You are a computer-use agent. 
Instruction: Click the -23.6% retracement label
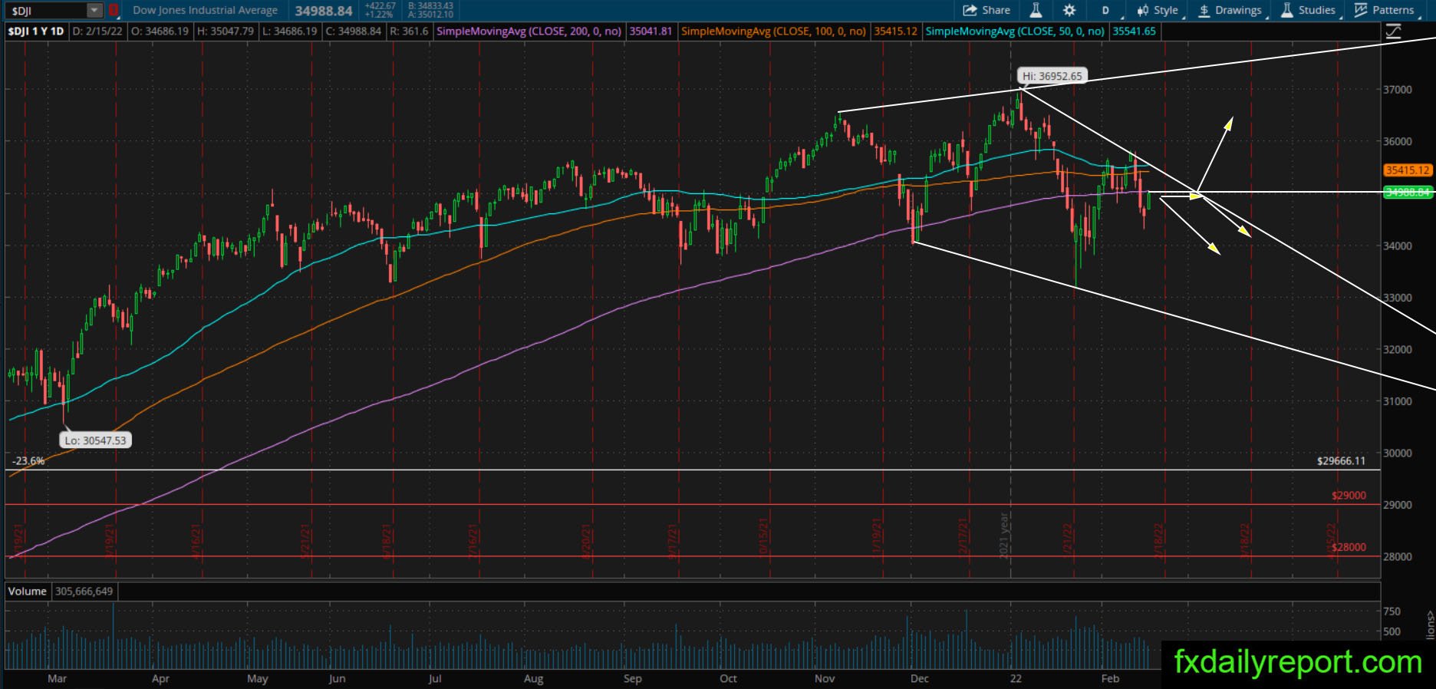point(29,461)
